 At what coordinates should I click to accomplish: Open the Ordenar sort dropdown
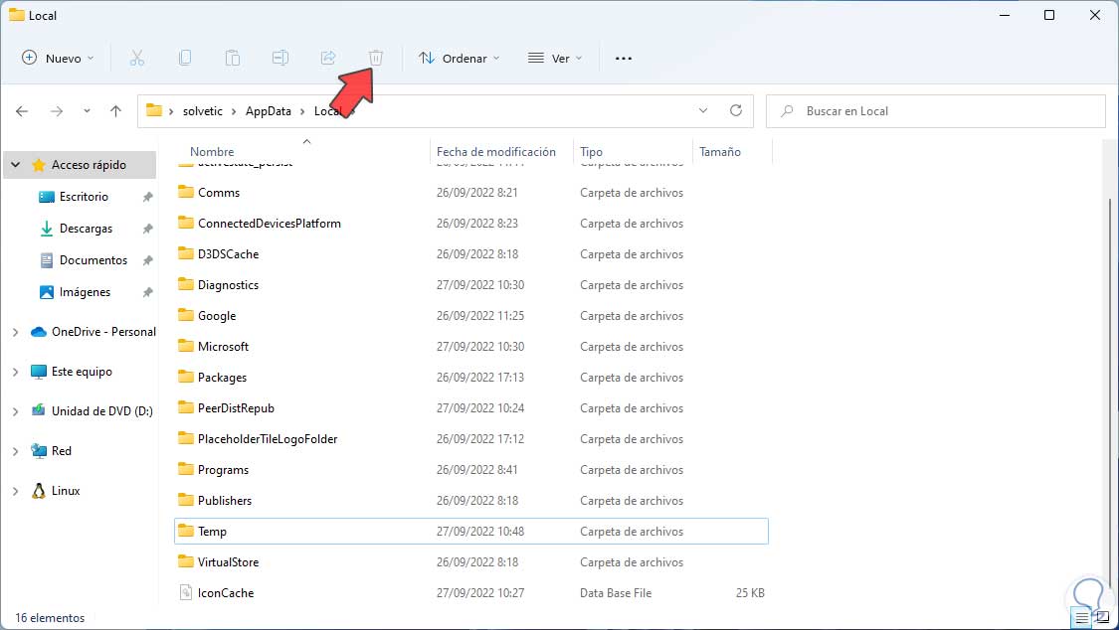coord(459,59)
